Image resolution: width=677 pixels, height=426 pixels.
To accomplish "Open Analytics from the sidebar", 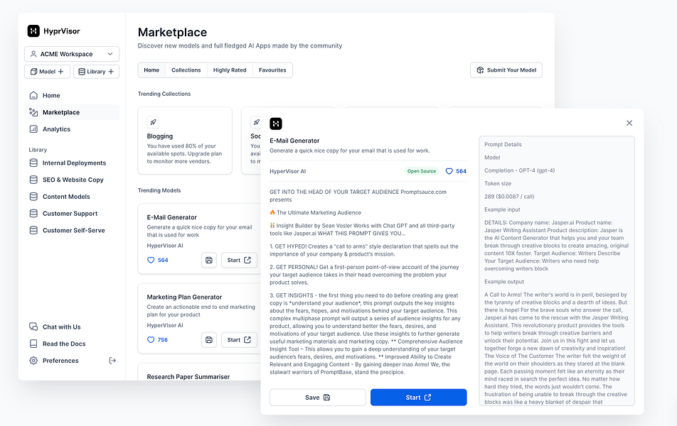I will (55, 129).
